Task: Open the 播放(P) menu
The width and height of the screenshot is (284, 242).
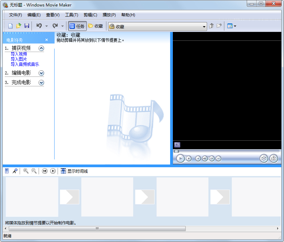Action: point(108,15)
